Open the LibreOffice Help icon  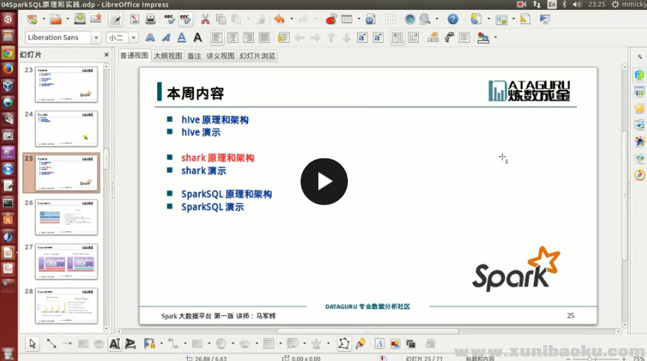(x=453, y=19)
